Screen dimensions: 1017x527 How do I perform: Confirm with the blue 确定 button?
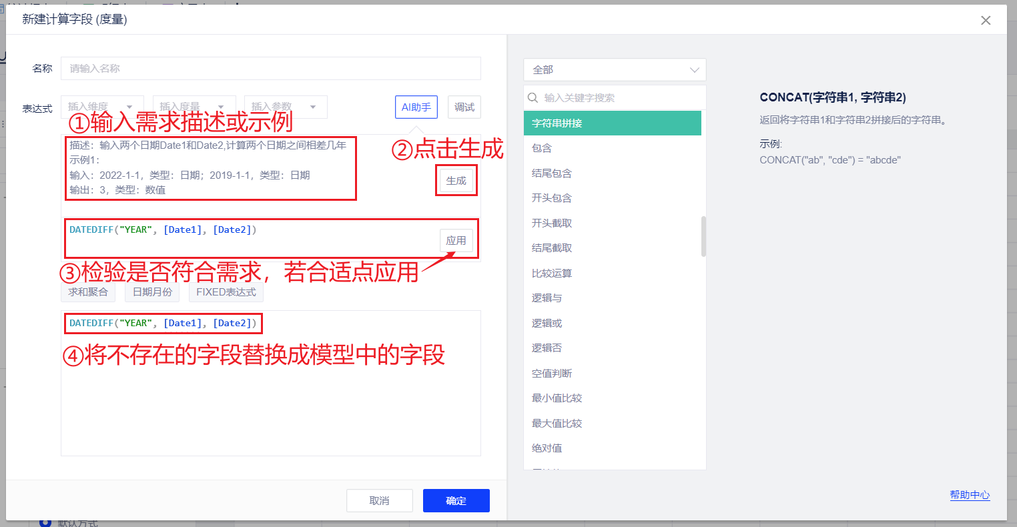click(x=456, y=500)
